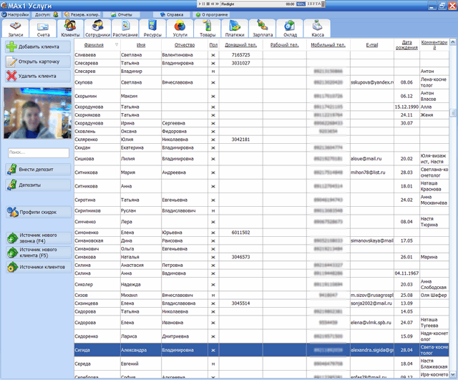Sort by the Пол column header

pyautogui.click(x=213, y=45)
